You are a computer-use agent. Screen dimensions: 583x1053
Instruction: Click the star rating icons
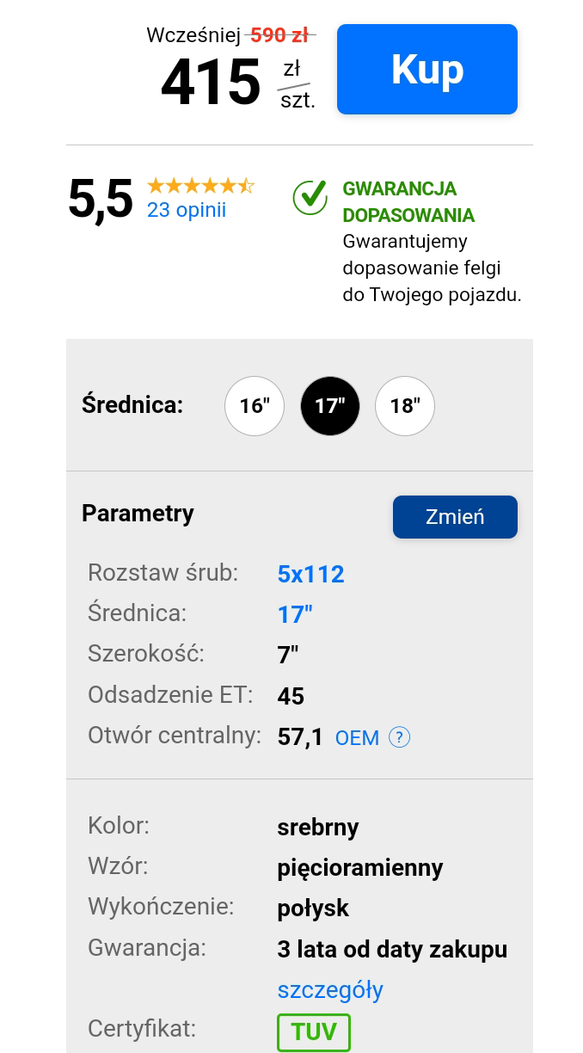click(x=200, y=186)
